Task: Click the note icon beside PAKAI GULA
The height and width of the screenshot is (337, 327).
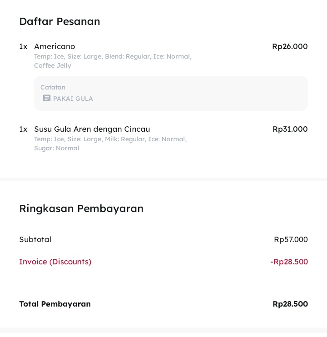Action: pyautogui.click(x=46, y=98)
